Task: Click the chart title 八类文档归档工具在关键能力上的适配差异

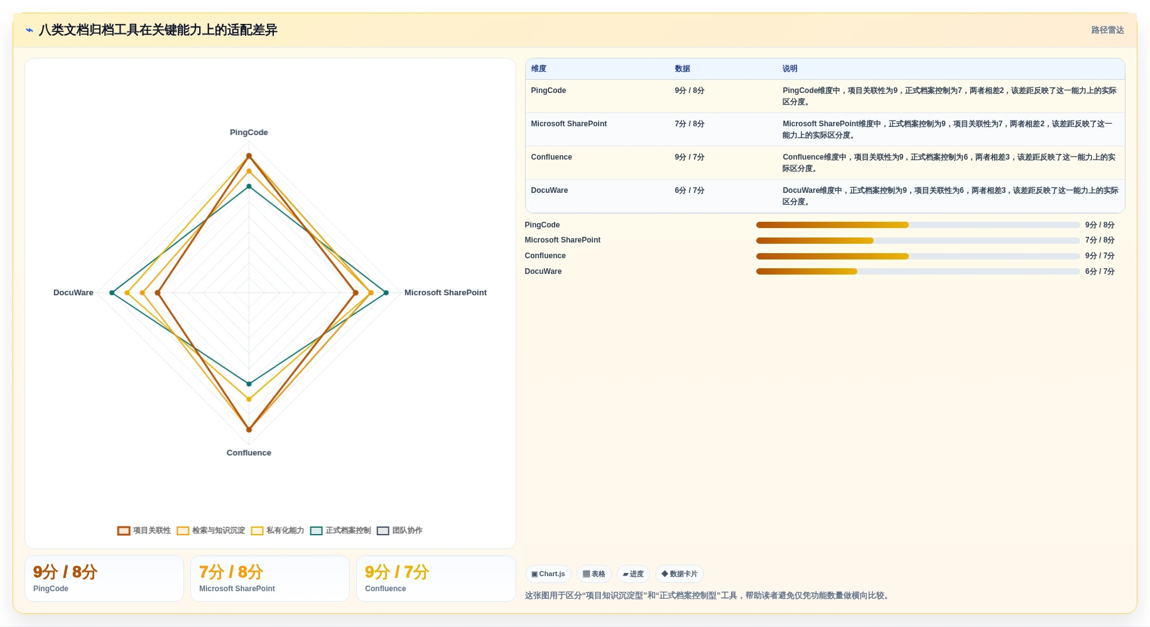Action: click(x=158, y=30)
